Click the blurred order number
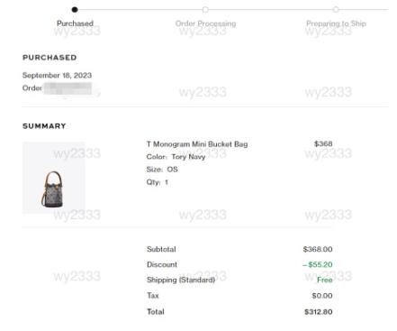The image size is (397, 331). click(x=68, y=88)
